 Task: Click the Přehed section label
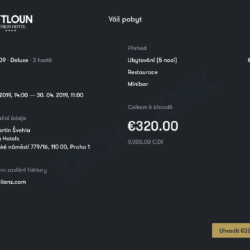pos(137,48)
